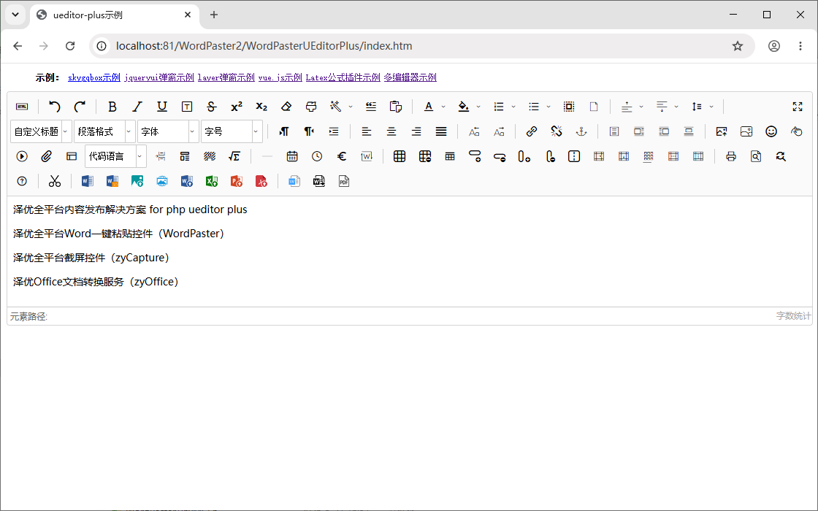Open the 段落格式 dropdown
This screenshot has height=511, width=818.
[x=104, y=131]
